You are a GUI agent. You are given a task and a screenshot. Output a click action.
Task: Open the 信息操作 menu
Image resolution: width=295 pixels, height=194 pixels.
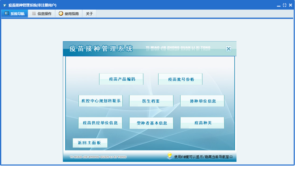(x=42, y=13)
